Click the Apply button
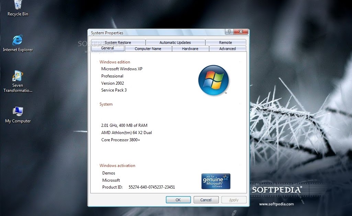The image size is (352, 216). (234, 200)
